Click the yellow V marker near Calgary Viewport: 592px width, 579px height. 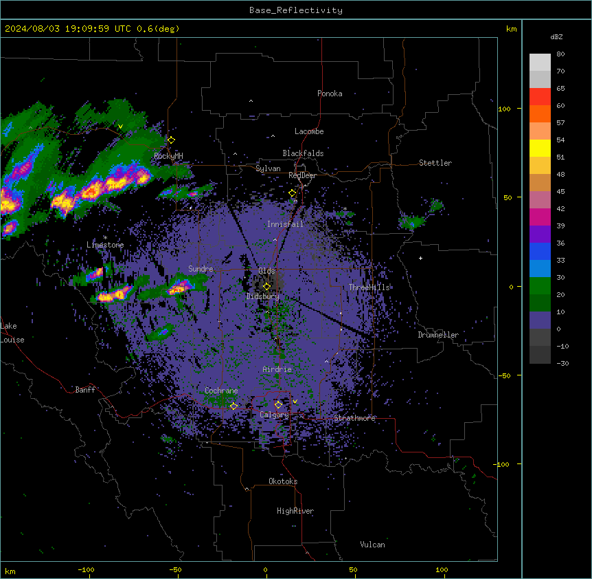coord(295,402)
